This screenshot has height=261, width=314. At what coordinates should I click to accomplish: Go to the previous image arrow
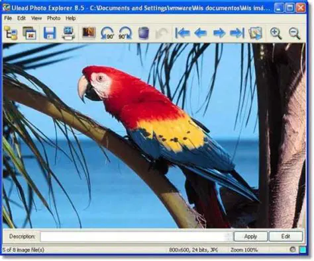tap(201, 33)
